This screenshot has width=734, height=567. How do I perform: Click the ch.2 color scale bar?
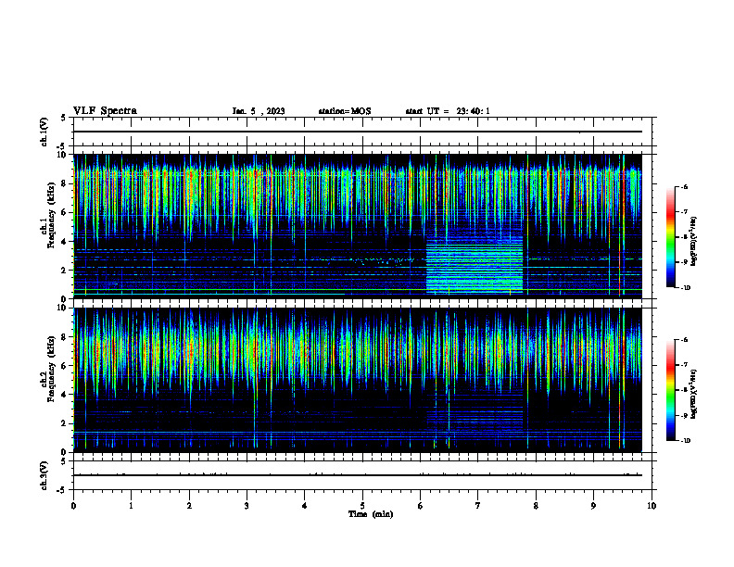coord(670,390)
